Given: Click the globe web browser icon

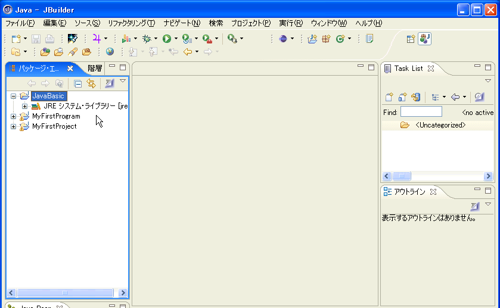Looking at the screenshot, I should 110,52.
